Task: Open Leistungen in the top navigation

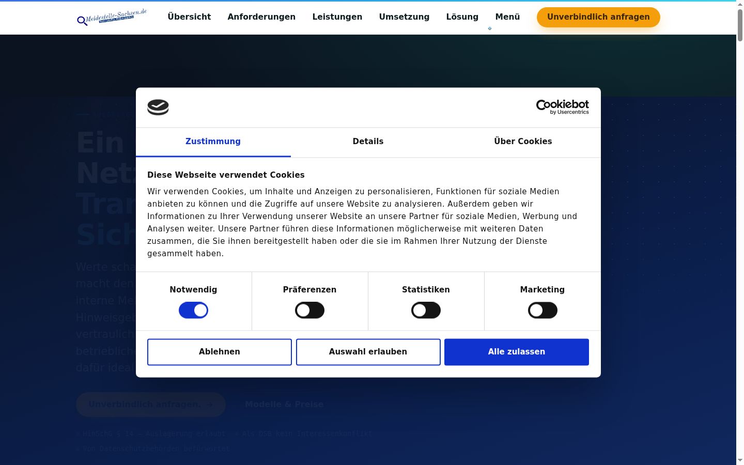Action: pos(337,17)
